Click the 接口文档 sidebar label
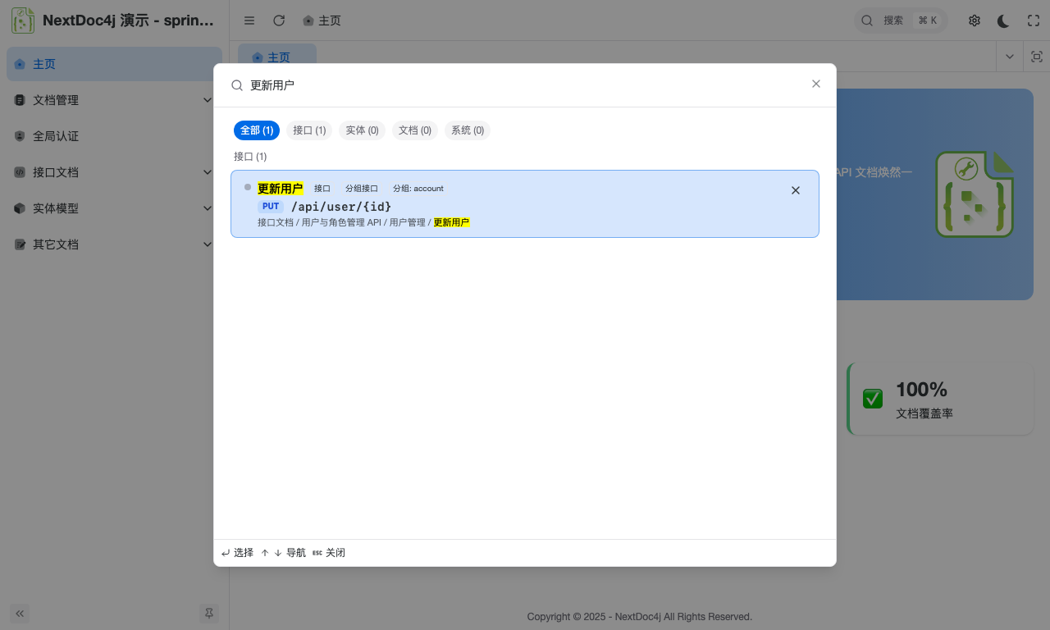Image resolution: width=1050 pixels, height=630 pixels. coord(56,172)
